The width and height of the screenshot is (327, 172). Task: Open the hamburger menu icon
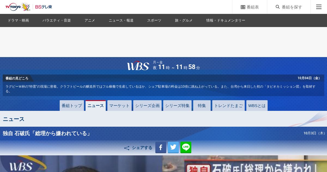tap(319, 7)
